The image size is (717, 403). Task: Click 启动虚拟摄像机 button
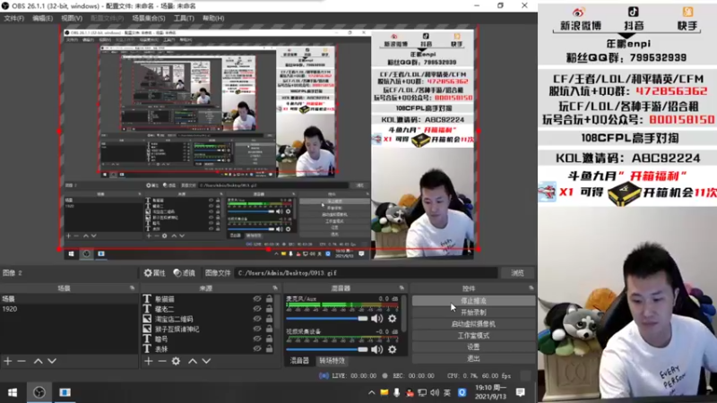pyautogui.click(x=473, y=324)
